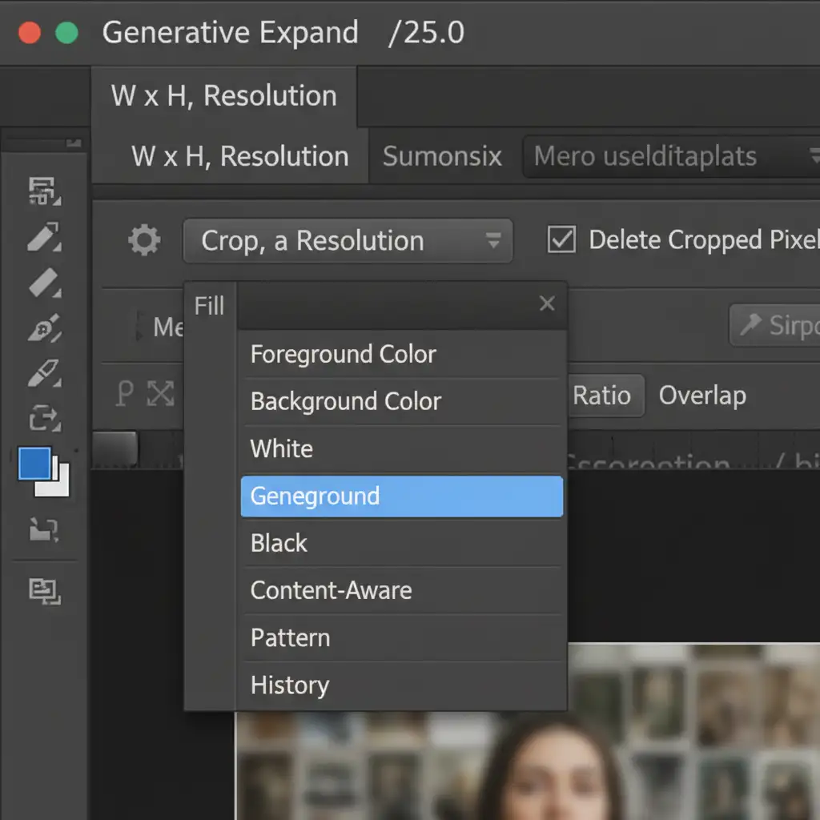
Task: Select the outlined marker tool icon
Action: [45, 373]
